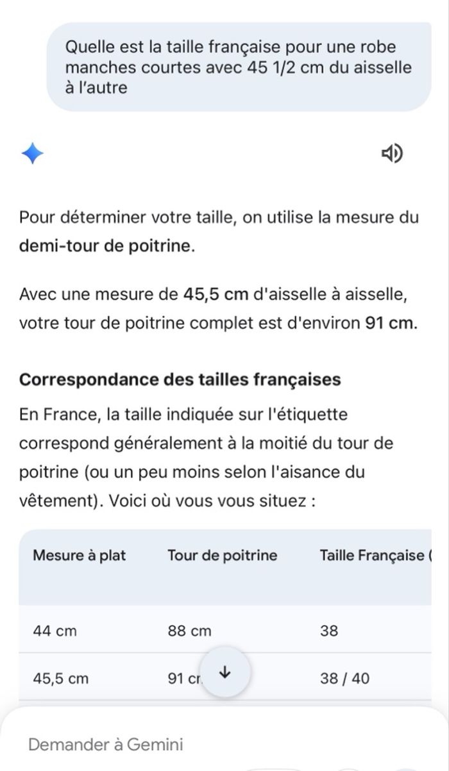Click the Mesure à plat column header

[80, 555]
